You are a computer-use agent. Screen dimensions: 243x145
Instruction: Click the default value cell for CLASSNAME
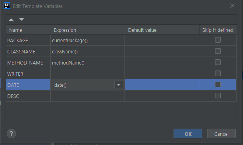pyautogui.click(x=162, y=51)
